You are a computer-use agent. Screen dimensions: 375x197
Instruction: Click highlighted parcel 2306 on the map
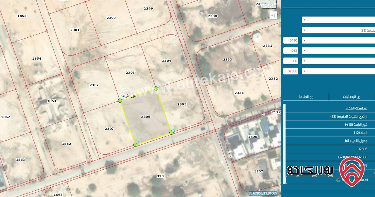click(x=146, y=117)
